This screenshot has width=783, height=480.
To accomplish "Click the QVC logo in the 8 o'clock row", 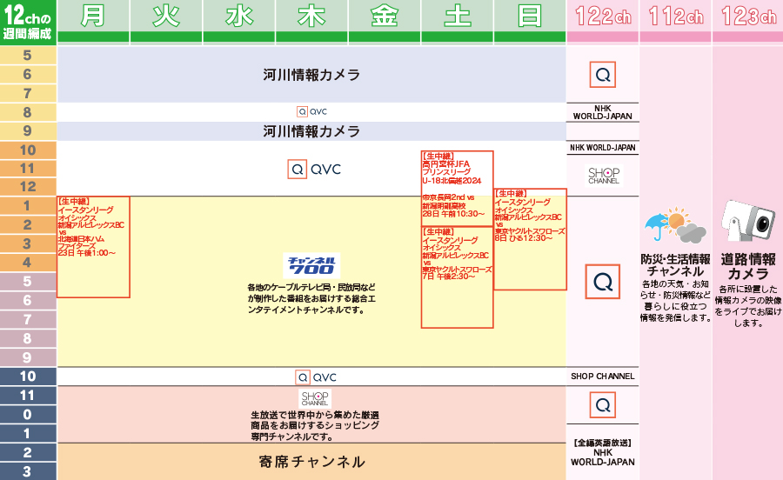I will point(311,112).
